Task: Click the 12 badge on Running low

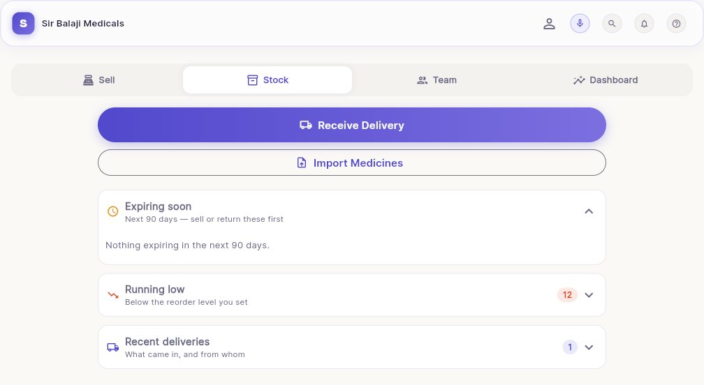Action: tap(568, 295)
